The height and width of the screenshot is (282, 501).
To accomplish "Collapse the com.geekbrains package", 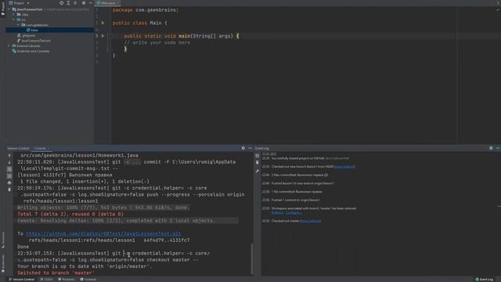I will (18, 25).
